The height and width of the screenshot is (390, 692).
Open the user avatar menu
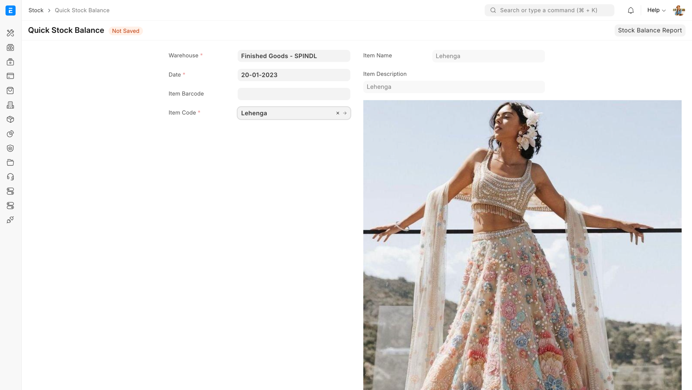click(x=679, y=10)
